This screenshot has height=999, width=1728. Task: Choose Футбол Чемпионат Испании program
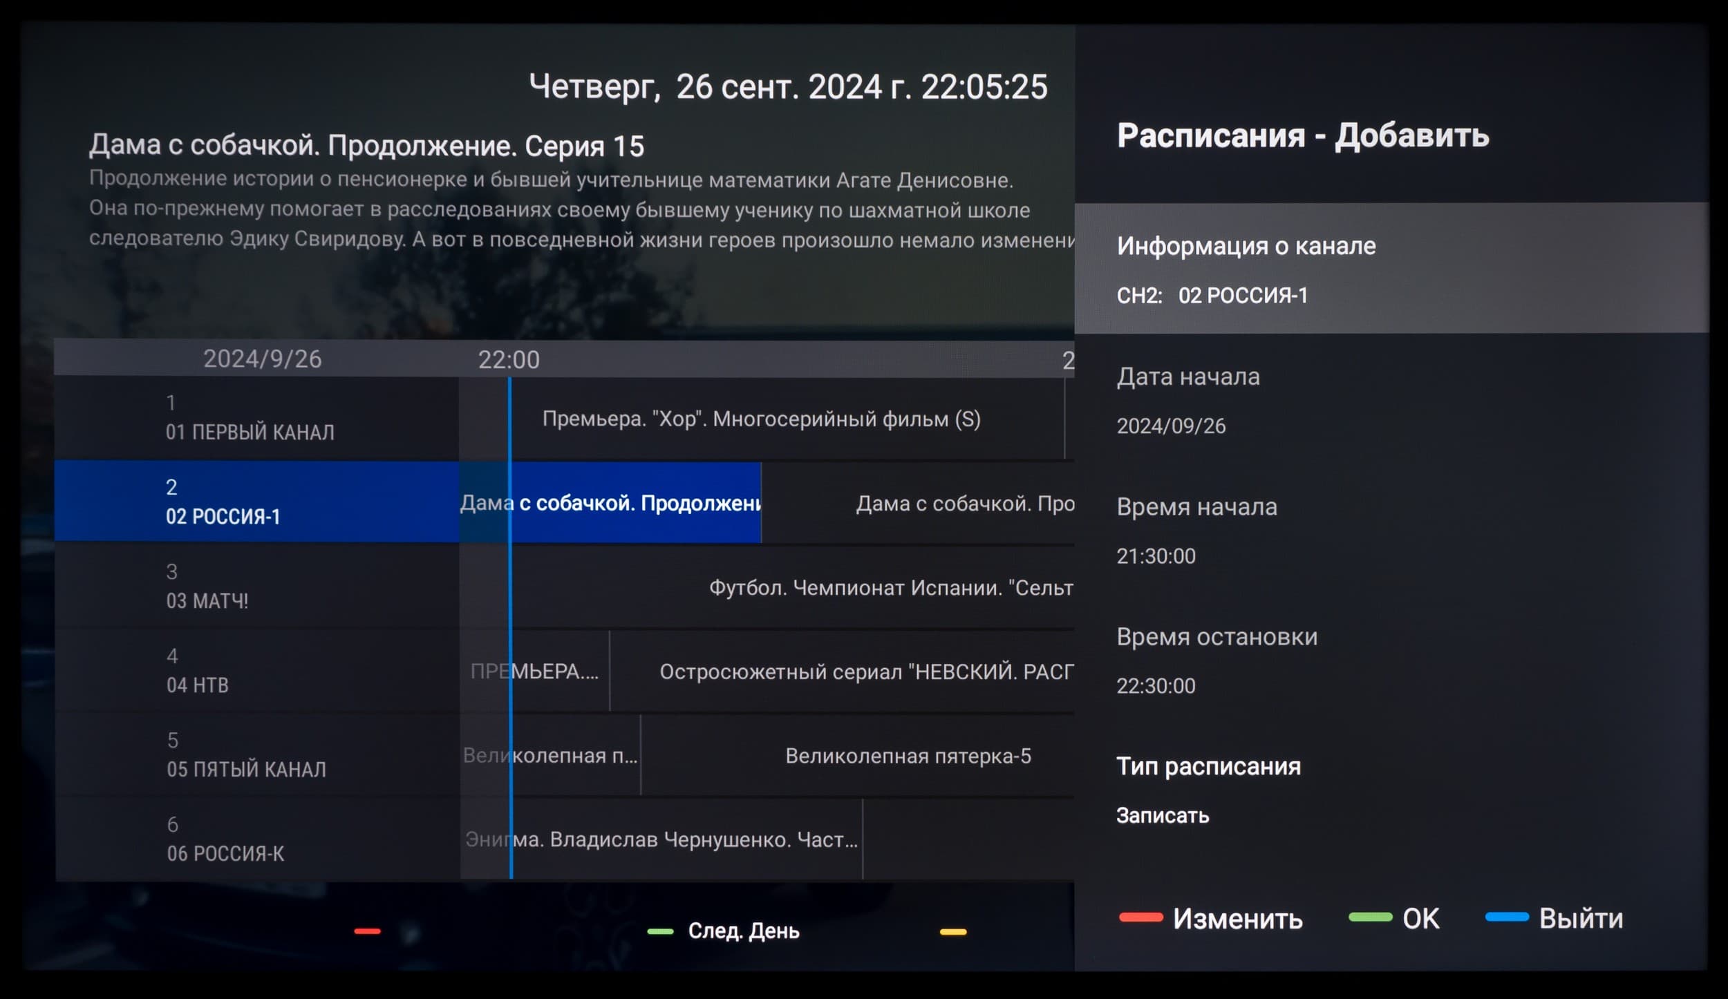(890, 588)
